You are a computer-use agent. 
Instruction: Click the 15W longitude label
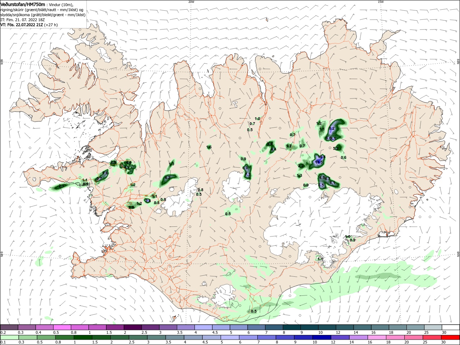coord(381,2)
